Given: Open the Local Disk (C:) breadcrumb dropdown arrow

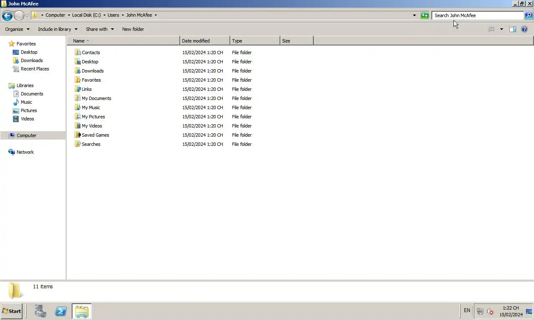Looking at the screenshot, I should point(104,15).
